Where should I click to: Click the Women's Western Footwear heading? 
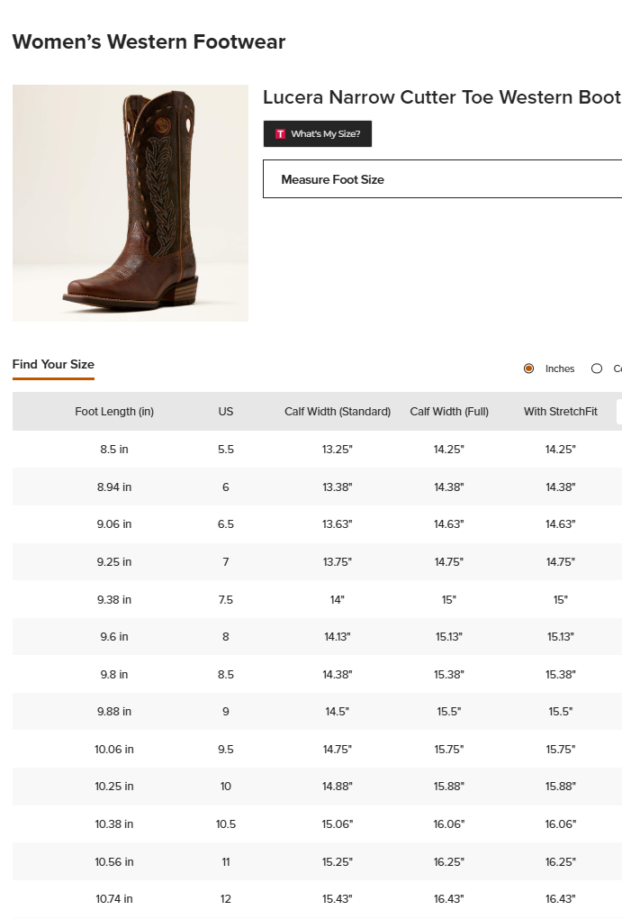149,41
